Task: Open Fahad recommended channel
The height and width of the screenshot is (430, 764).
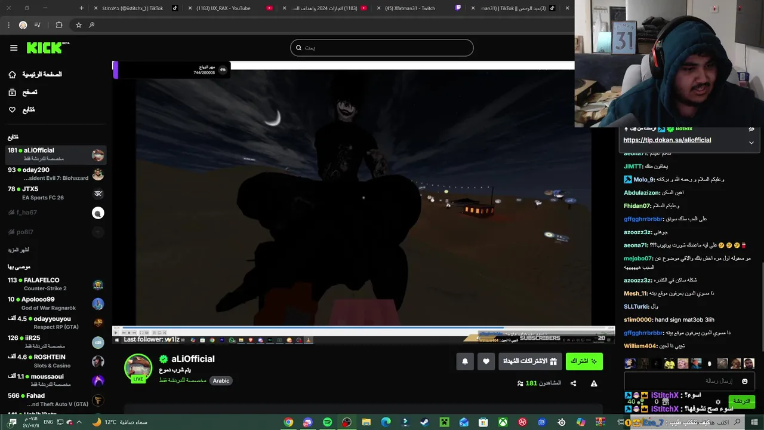Action: (56, 400)
